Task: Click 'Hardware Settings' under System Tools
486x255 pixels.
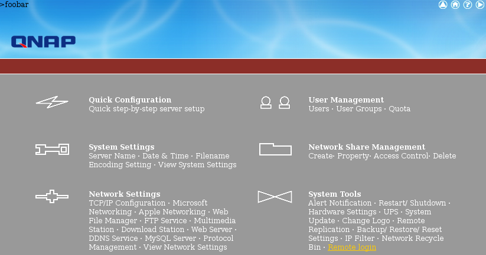Action: pos(342,212)
